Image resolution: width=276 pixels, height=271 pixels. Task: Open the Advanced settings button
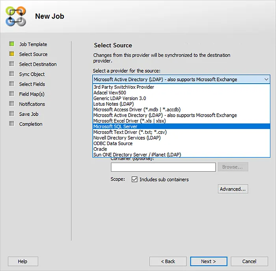[233, 189]
